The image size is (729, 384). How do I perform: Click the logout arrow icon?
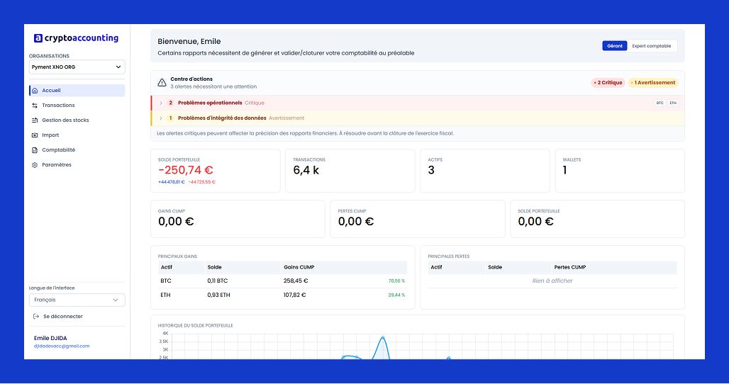tap(35, 316)
